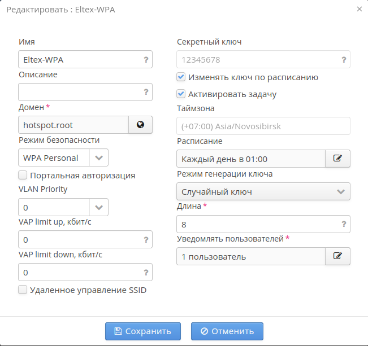This screenshot has height=346, width=368.
Task: Click the Отменить button
Action: (x=227, y=331)
